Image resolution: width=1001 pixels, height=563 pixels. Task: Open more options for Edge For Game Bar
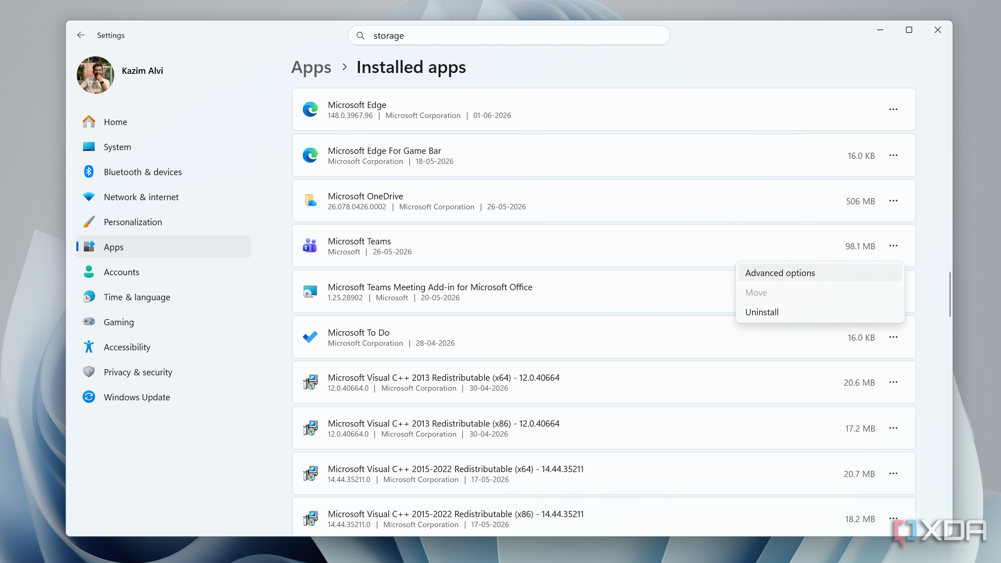(893, 156)
